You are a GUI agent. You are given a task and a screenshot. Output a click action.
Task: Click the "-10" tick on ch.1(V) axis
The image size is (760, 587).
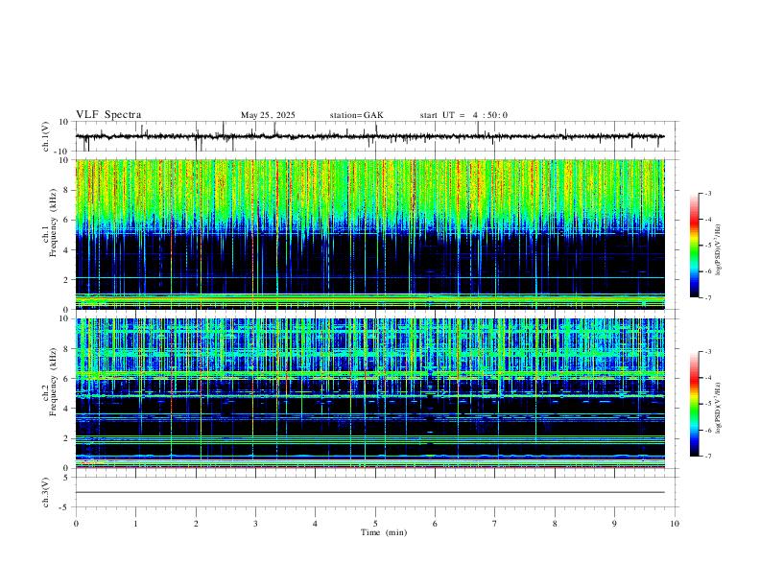point(61,152)
